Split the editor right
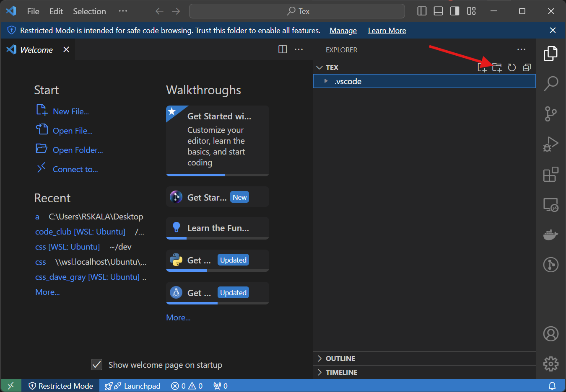This screenshot has height=392, width=566. point(283,49)
